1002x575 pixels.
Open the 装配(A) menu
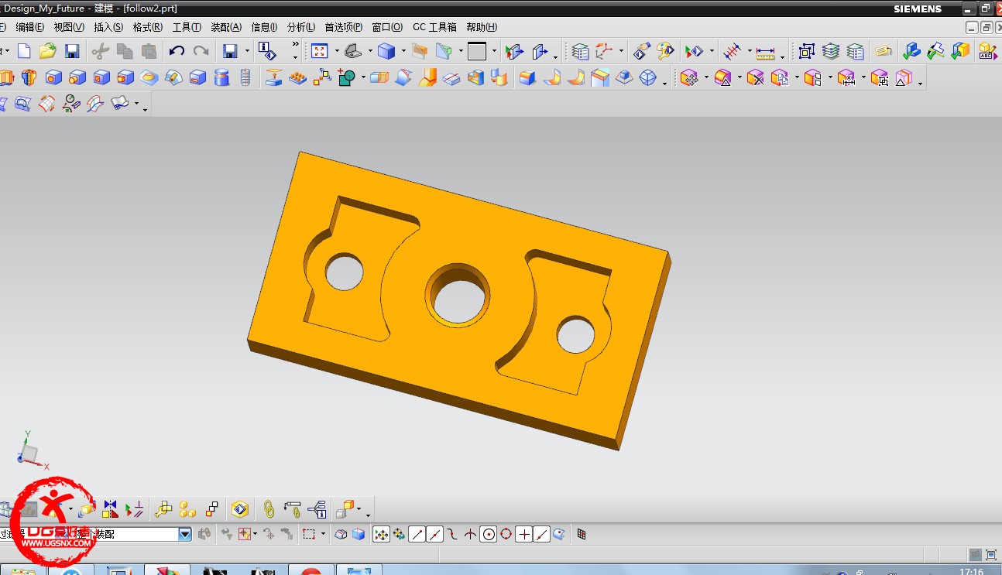[x=226, y=27]
